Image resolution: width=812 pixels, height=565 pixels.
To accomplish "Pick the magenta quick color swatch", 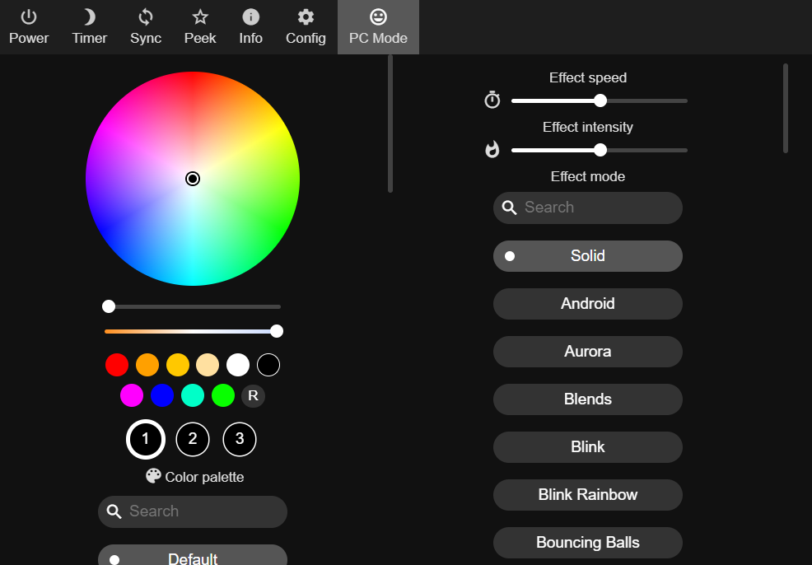I will pyautogui.click(x=132, y=395).
